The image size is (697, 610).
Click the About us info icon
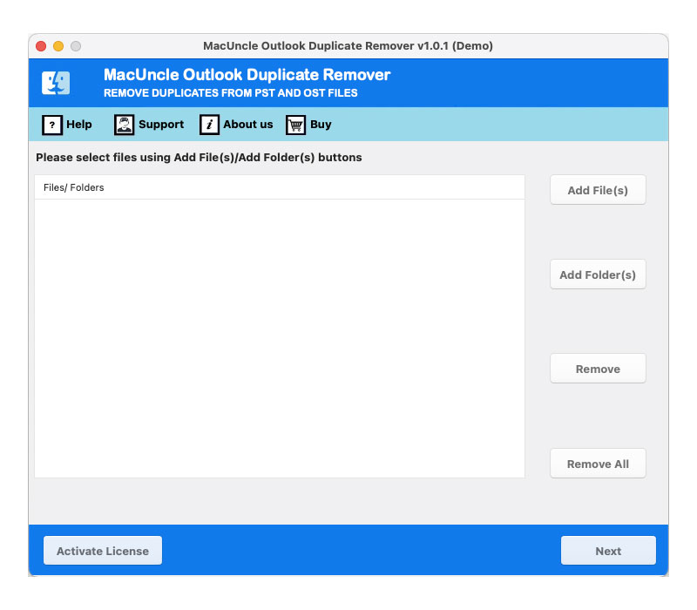(x=209, y=125)
